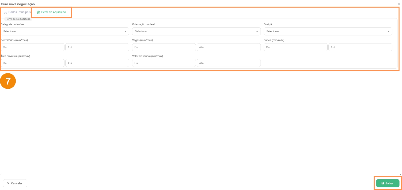Click the Suítes maximum 'Até' field

[360, 47]
